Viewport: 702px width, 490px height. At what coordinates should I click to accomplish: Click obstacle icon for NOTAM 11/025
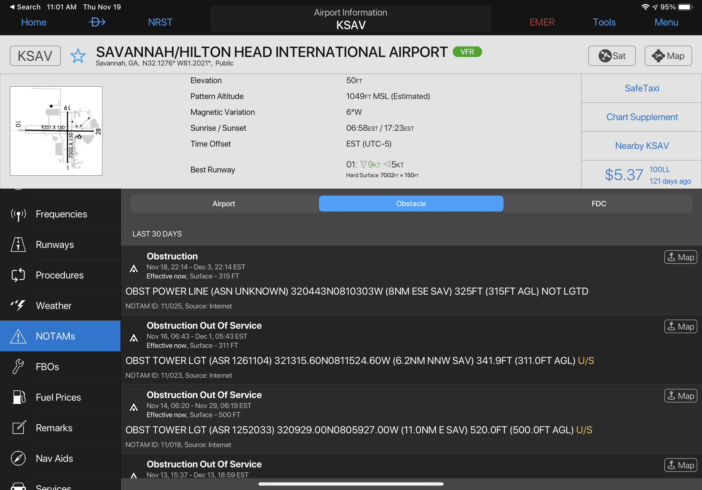[x=134, y=269]
